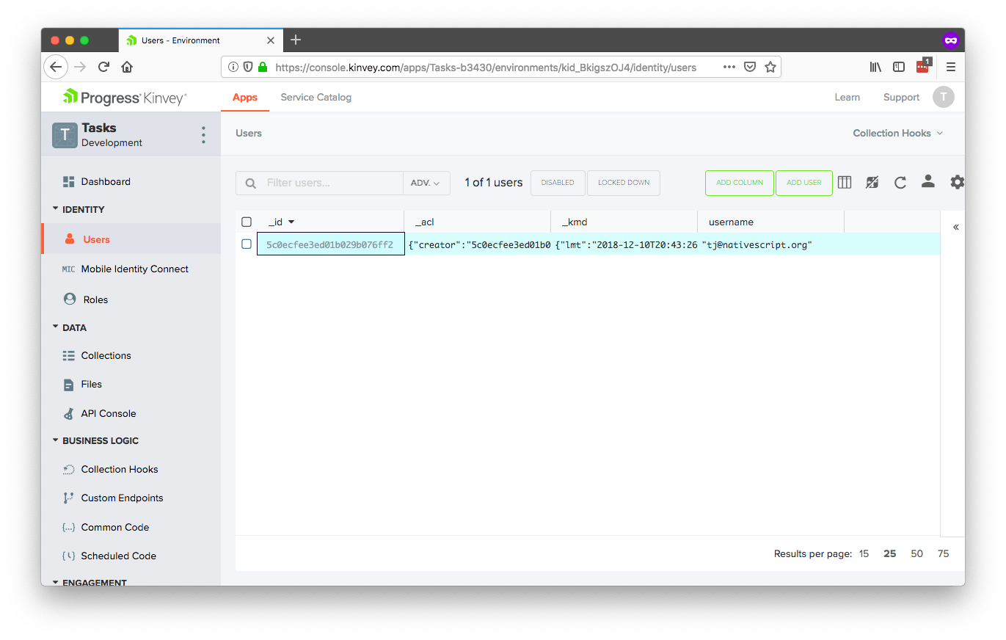Toggle the LOCKED DOWN users filter
Image resolution: width=1006 pixels, height=640 pixels.
pos(624,183)
